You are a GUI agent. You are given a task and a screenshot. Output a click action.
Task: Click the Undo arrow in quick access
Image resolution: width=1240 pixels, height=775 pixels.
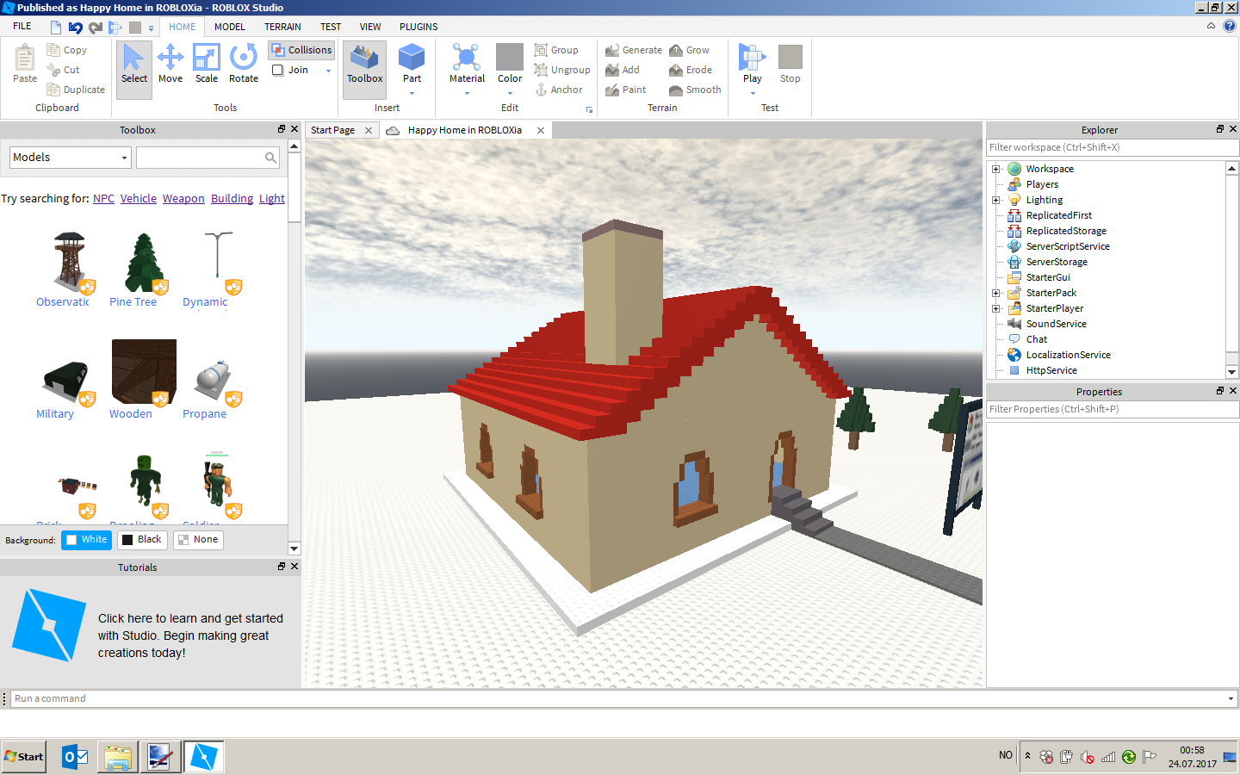tap(75, 27)
